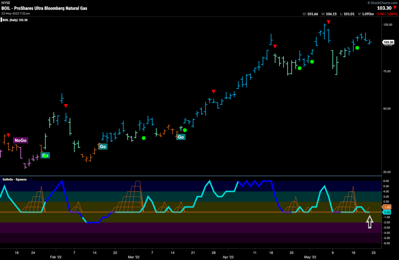Click the 'BOIL - ProShares Ultra Bloomberg Natural Gas' title
Viewport: 399px width, 260px height.
click(x=44, y=8)
